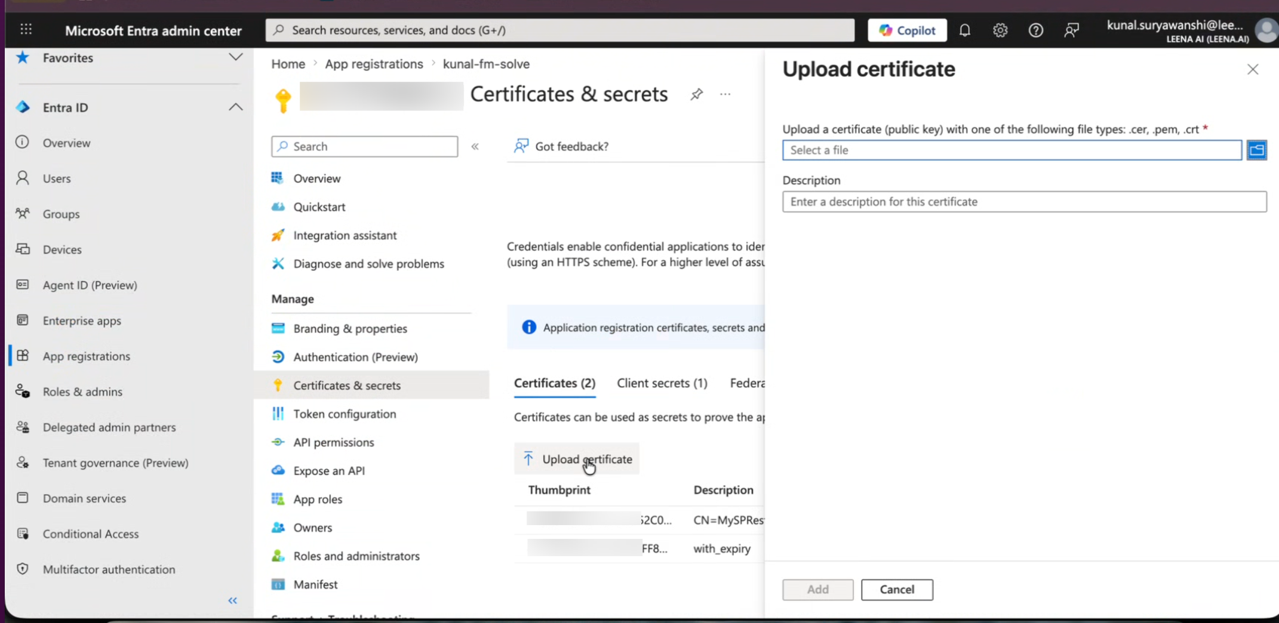Go to Users in sidebar

click(x=57, y=178)
